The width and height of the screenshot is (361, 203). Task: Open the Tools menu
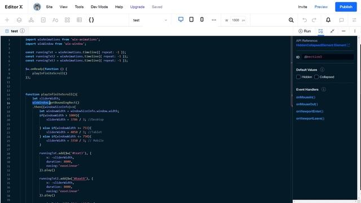point(79,7)
